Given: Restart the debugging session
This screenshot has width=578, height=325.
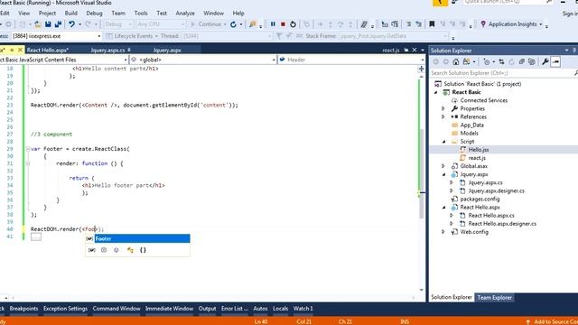Looking at the screenshot, I should 293,24.
